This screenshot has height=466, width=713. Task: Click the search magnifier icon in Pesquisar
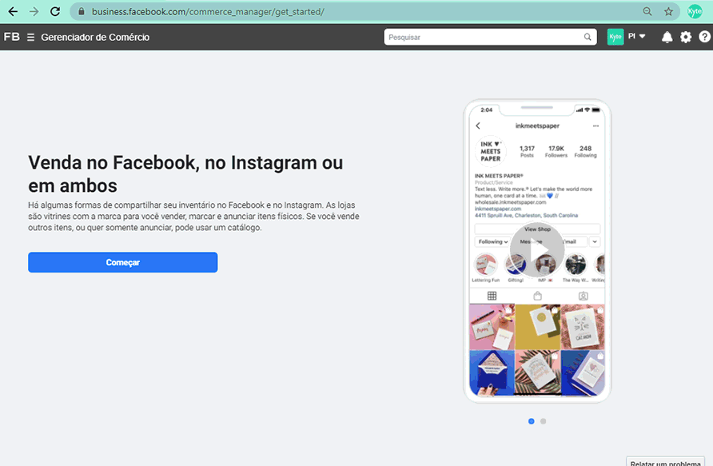[588, 38]
